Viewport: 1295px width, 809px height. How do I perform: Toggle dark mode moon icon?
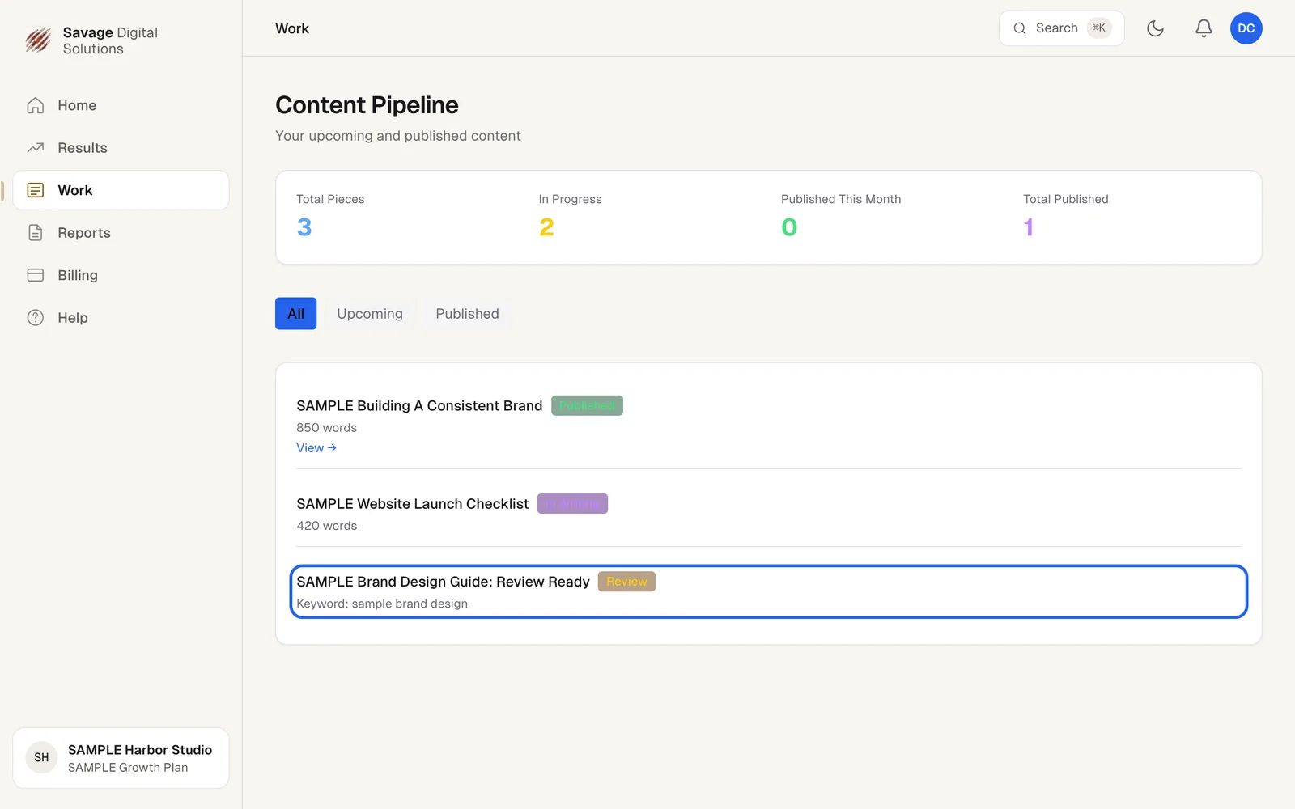[x=1155, y=28]
